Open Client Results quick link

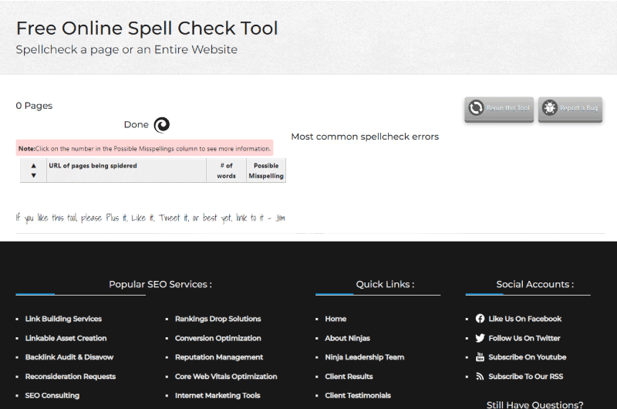click(349, 377)
